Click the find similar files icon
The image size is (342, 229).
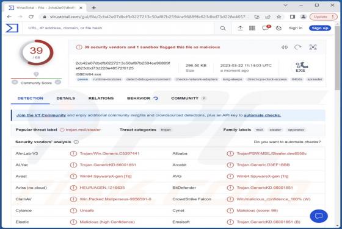285,47
